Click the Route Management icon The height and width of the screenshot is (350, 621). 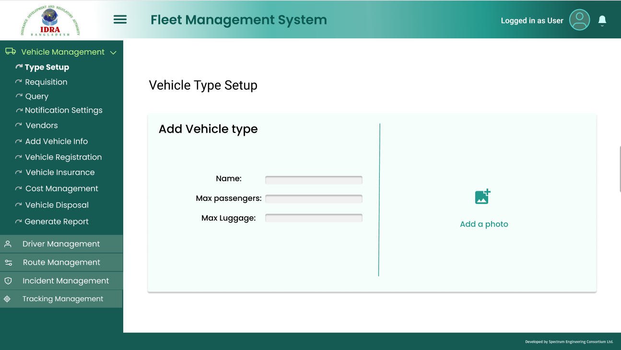tap(8, 263)
